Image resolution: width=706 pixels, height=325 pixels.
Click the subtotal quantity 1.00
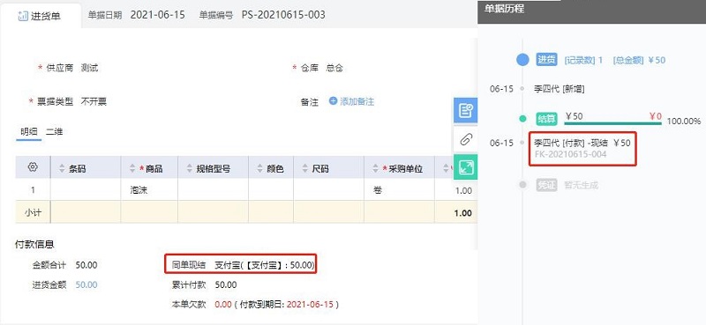pyautogui.click(x=463, y=212)
